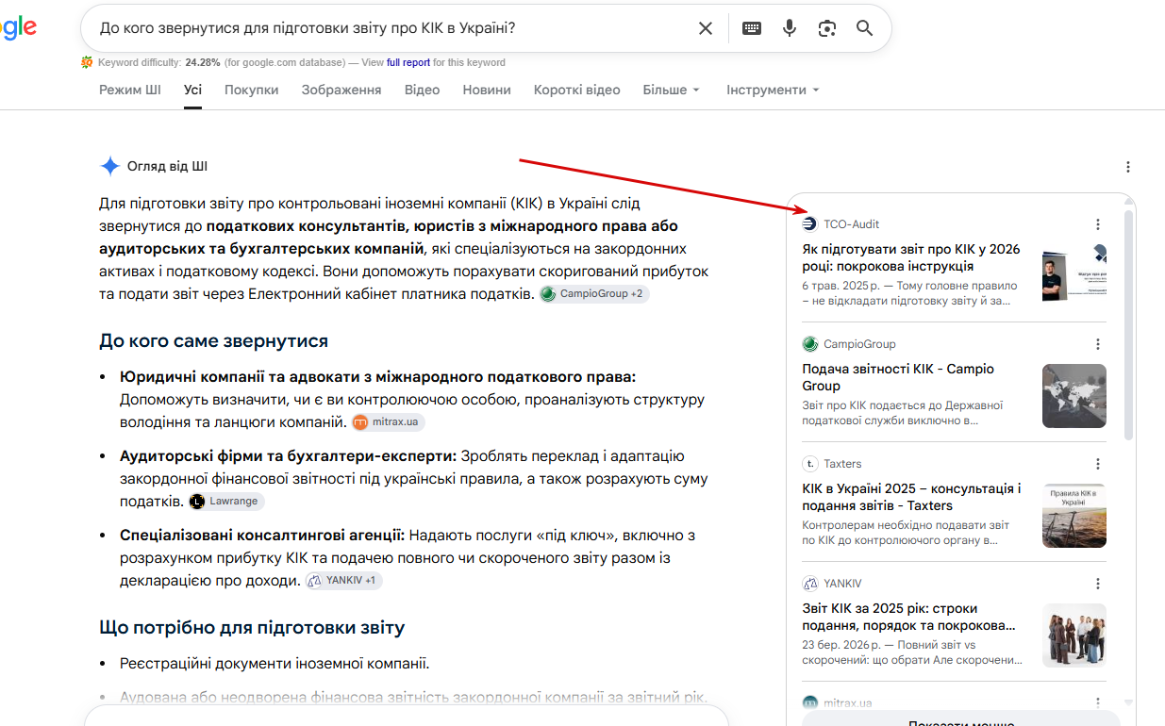The height and width of the screenshot is (726, 1165).
Task: Expand the Інструменти dropdown
Action: coord(773,90)
